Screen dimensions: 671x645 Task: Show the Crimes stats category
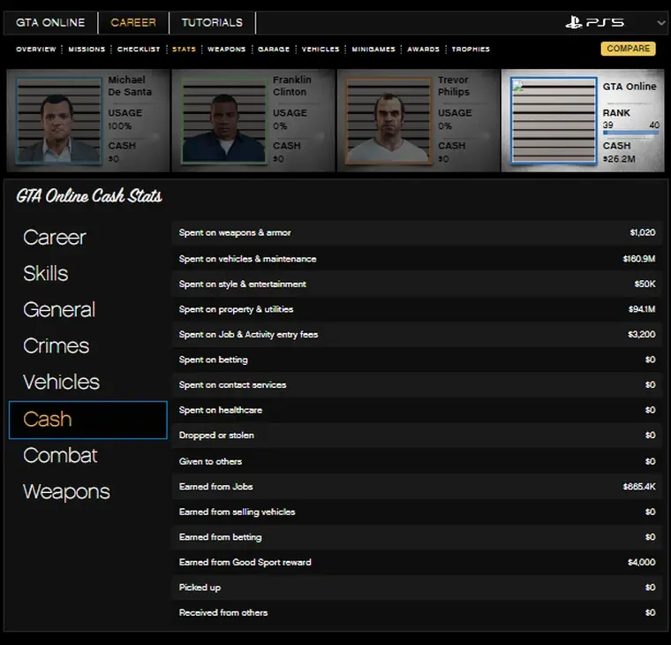click(x=57, y=345)
